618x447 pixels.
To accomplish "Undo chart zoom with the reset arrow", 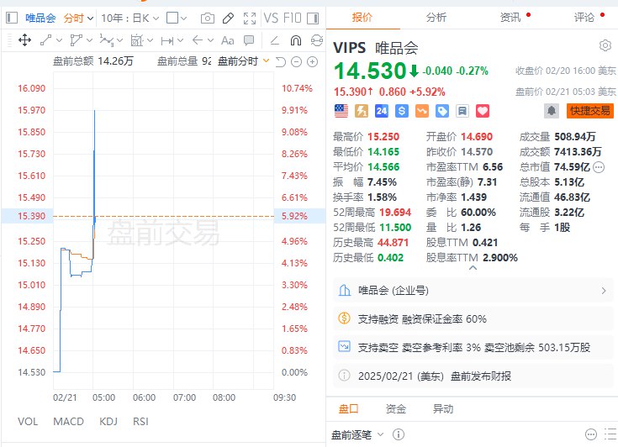I will coord(280,62).
